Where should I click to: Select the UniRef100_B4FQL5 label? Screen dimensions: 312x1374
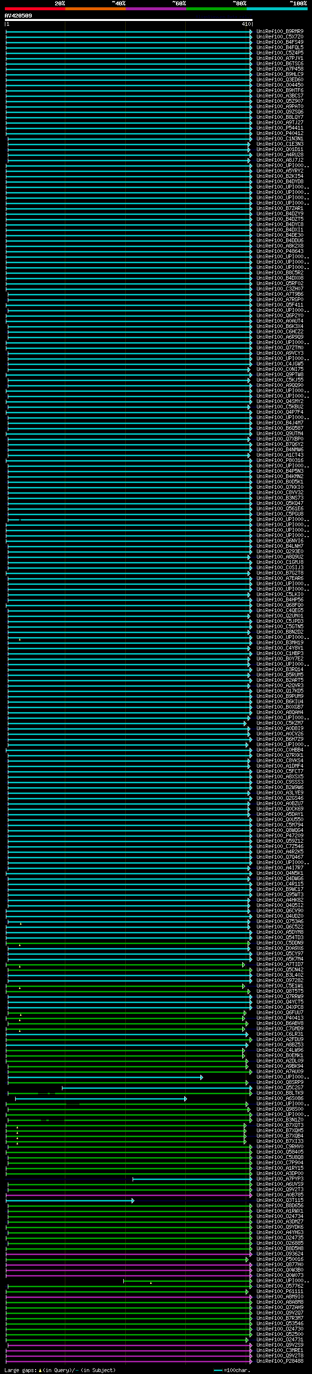279,47
